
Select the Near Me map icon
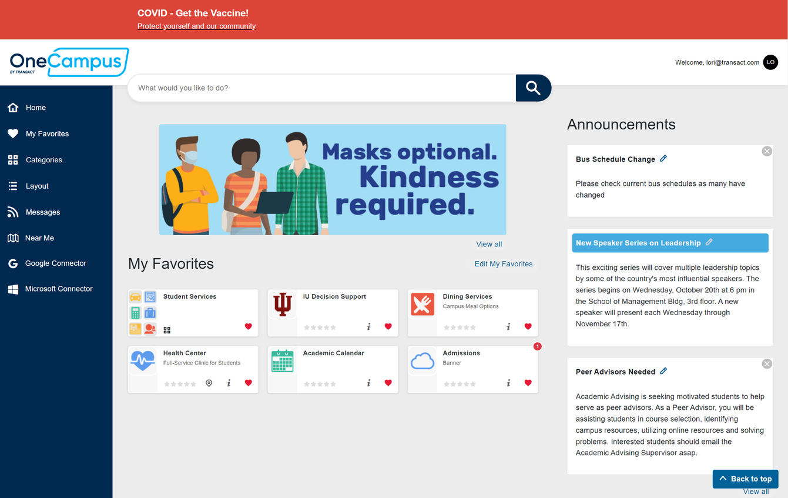coord(12,238)
